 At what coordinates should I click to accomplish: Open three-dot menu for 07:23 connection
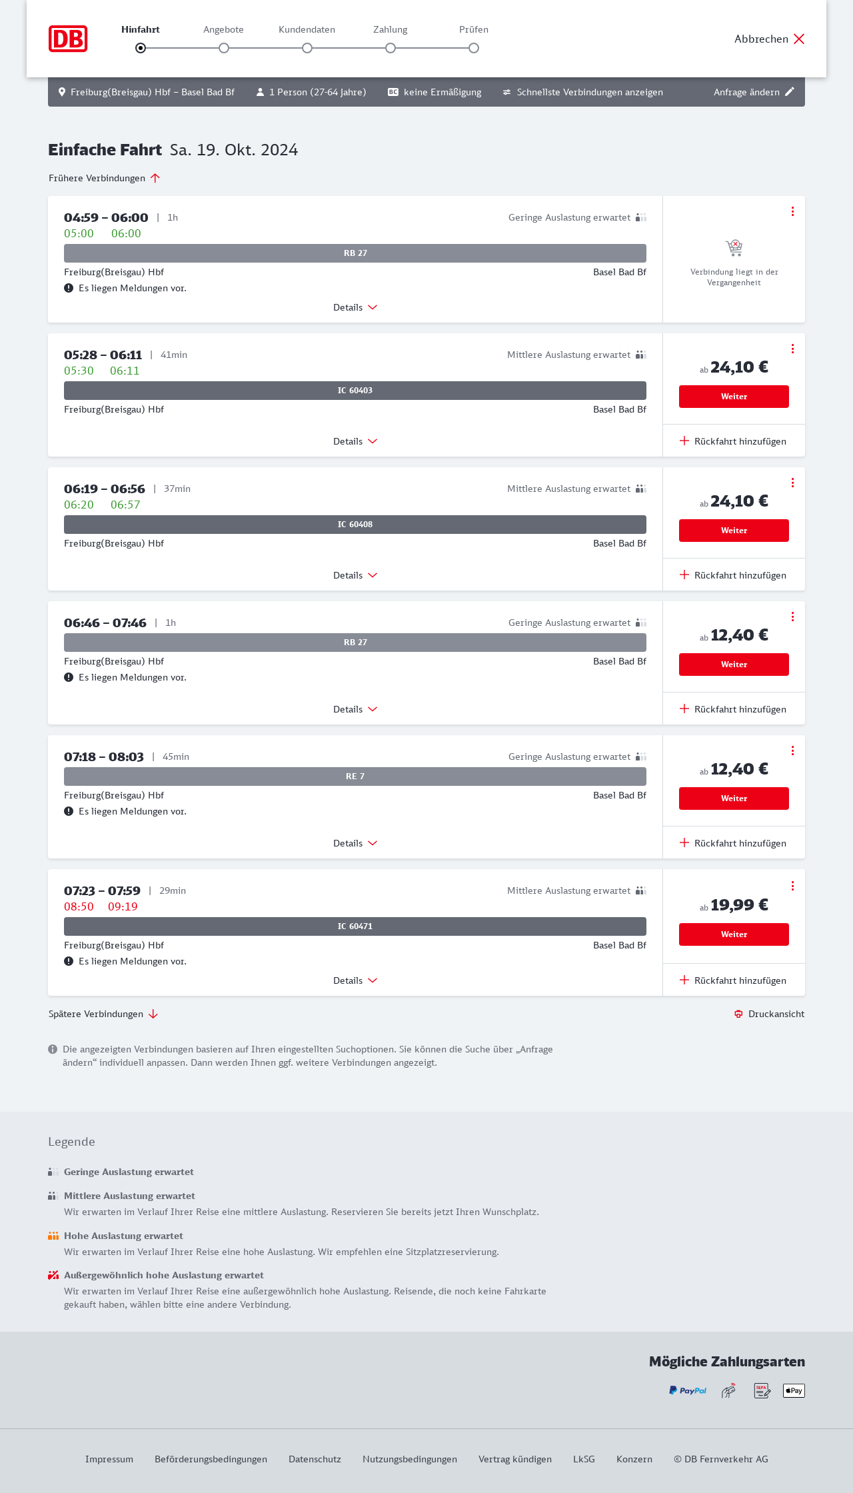pyautogui.click(x=792, y=886)
